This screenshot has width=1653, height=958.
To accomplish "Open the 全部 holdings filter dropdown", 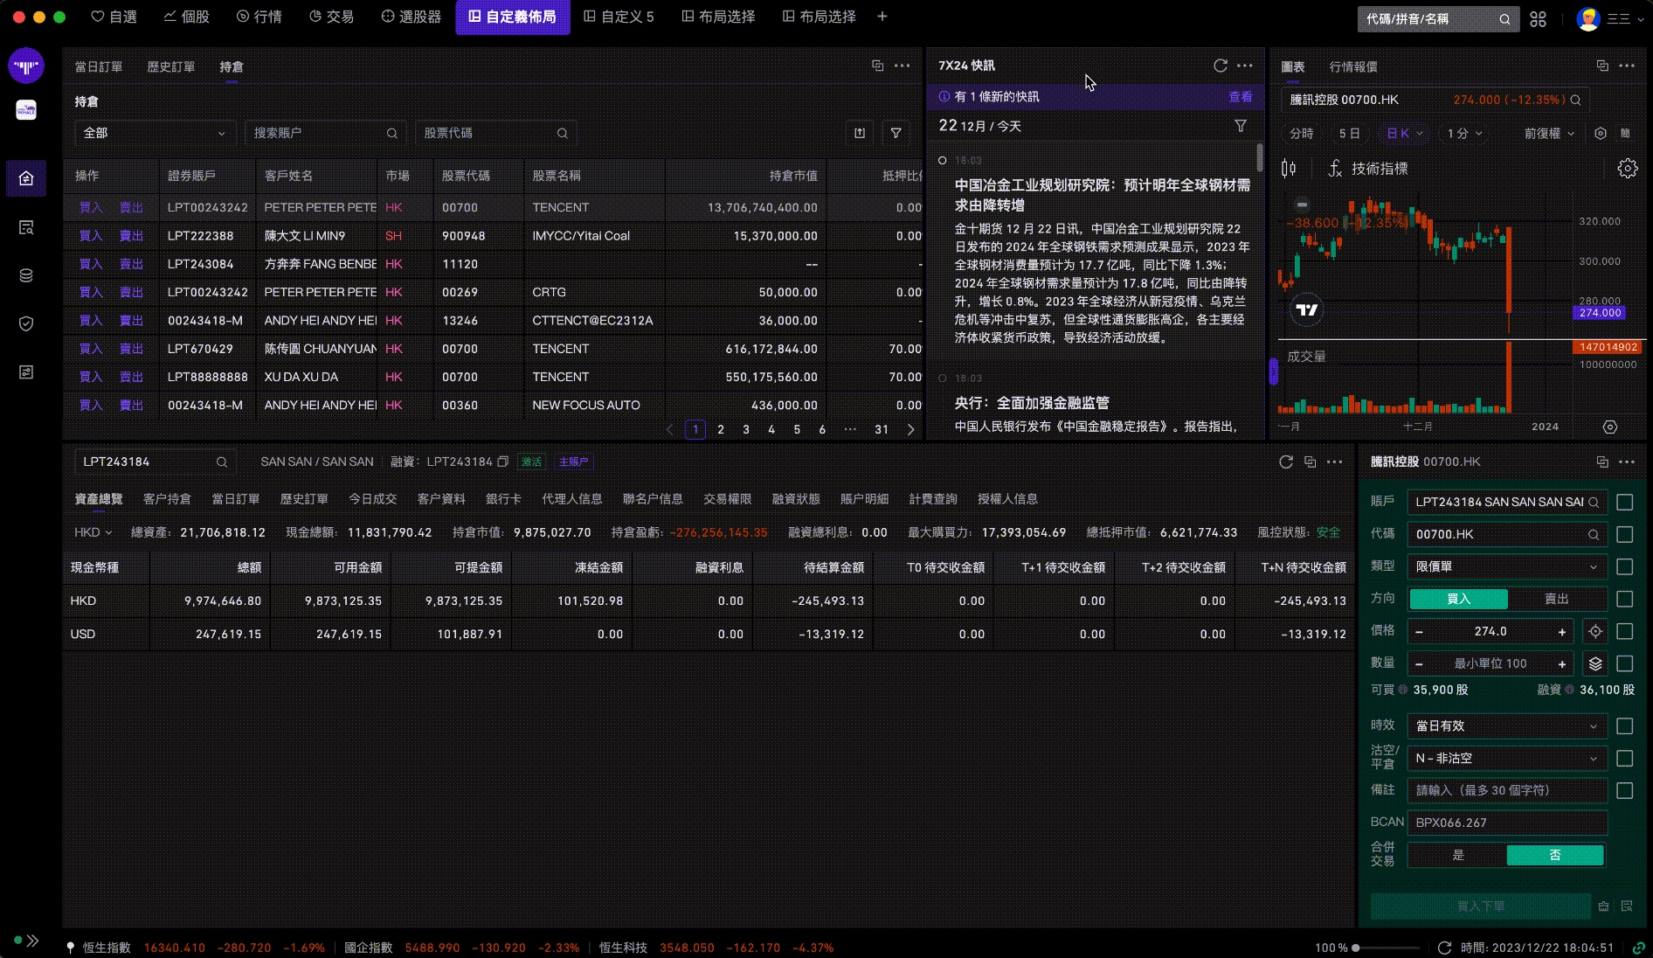I will 155,133.
